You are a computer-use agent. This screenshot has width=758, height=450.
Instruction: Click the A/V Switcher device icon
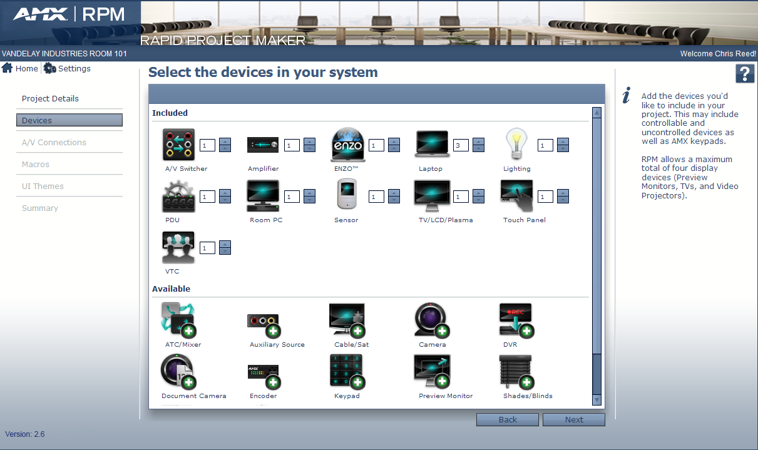coord(178,145)
